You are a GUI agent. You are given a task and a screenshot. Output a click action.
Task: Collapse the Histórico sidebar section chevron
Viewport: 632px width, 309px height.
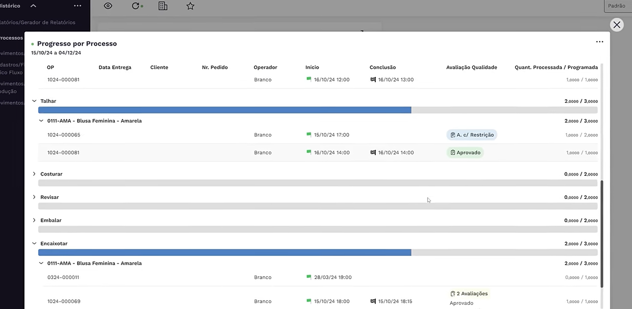click(33, 6)
